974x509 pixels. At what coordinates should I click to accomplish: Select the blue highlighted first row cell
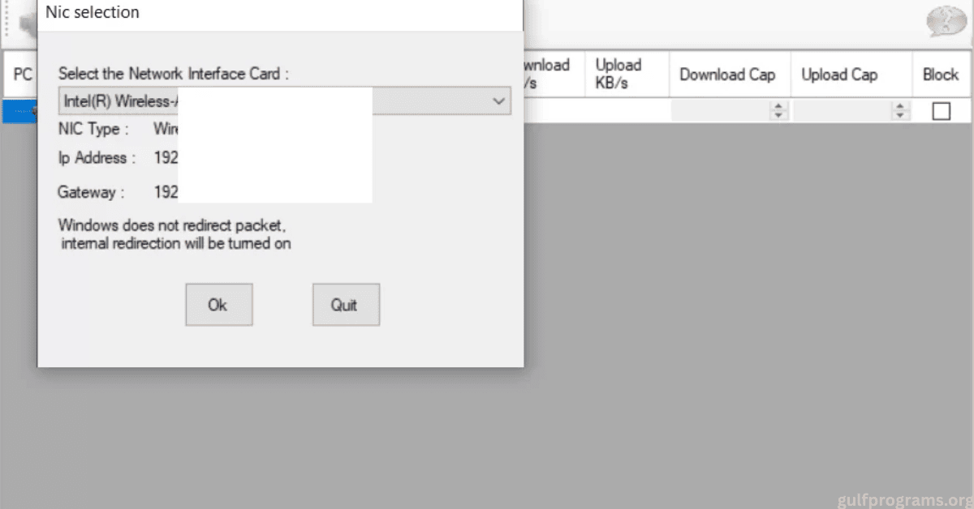pos(19,112)
